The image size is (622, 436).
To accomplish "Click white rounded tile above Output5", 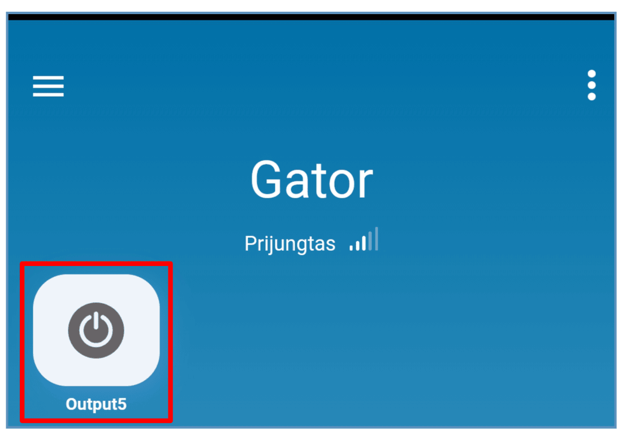I will 96,330.
